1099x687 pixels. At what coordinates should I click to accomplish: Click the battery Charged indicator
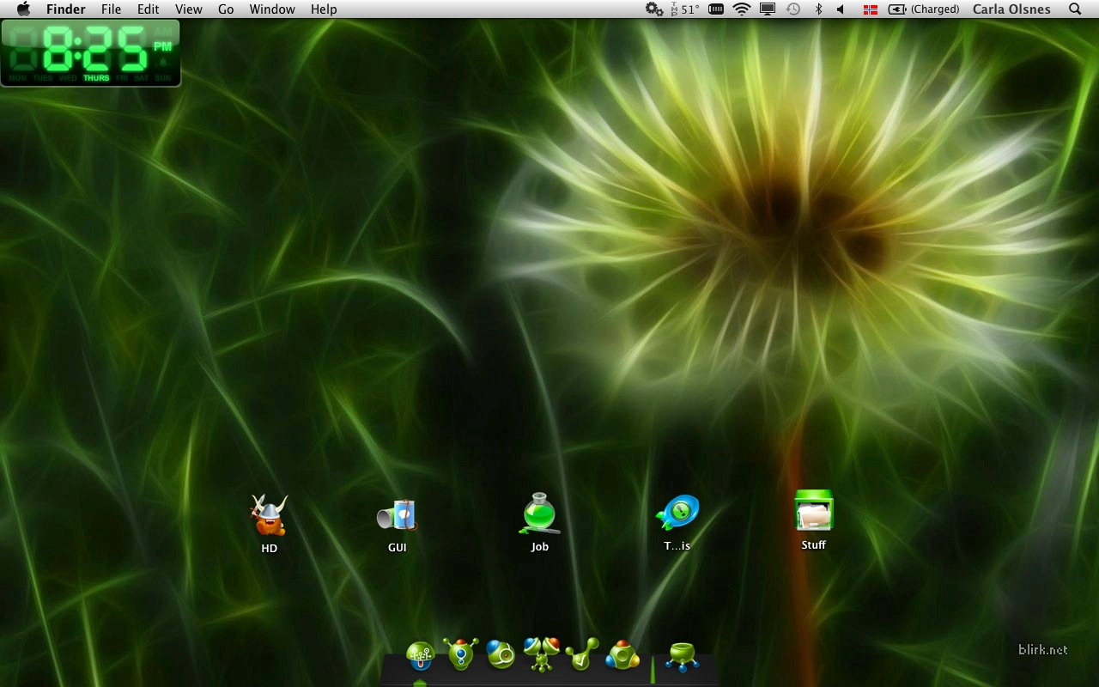point(924,9)
